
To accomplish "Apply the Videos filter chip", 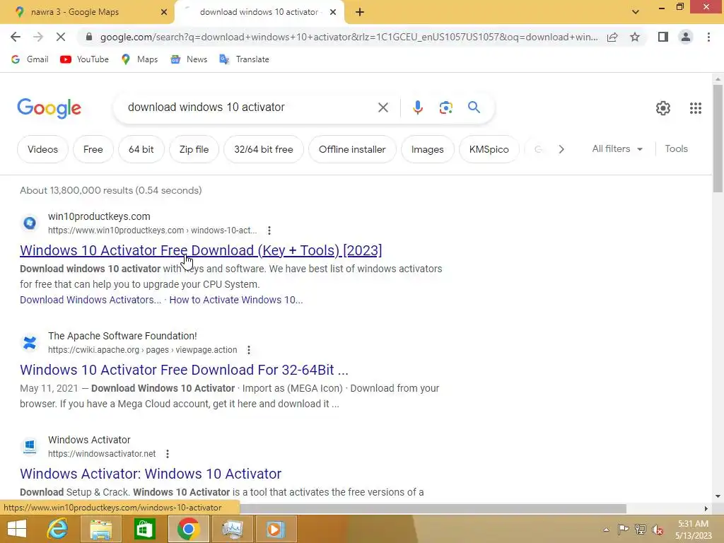I will click(42, 149).
